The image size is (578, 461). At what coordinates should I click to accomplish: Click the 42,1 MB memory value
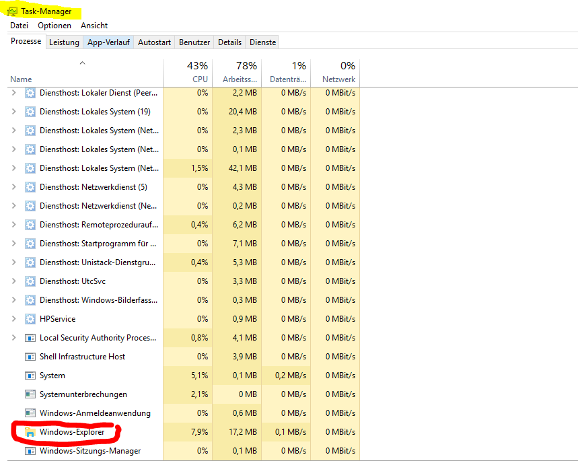pos(242,168)
